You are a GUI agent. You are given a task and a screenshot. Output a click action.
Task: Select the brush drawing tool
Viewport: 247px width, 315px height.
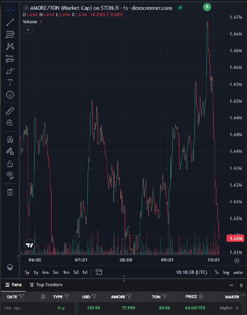tap(10, 71)
